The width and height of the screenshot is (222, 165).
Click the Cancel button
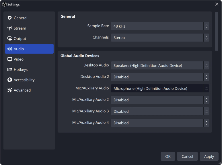tap(187, 156)
